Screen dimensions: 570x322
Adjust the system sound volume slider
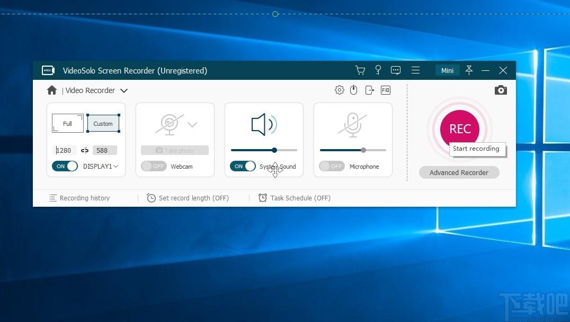click(264, 150)
